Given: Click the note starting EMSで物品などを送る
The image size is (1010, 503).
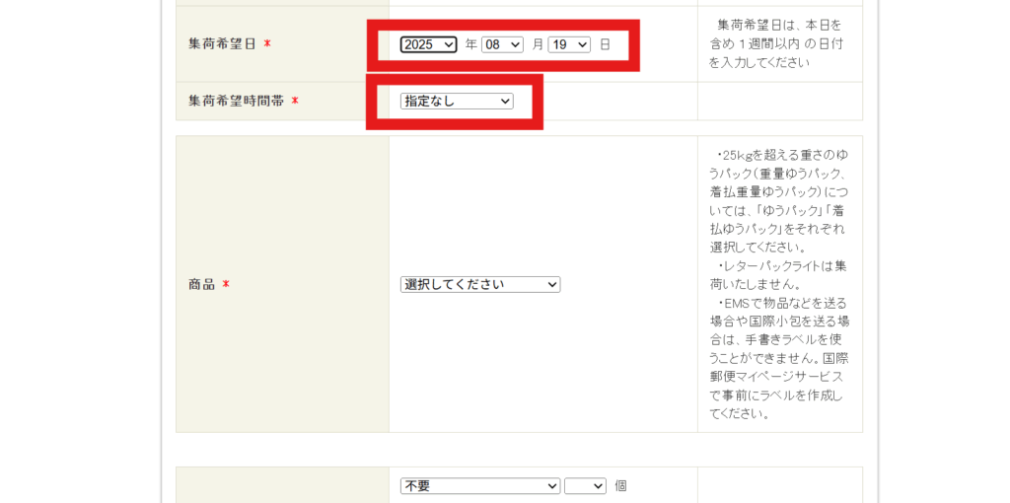Looking at the screenshot, I should pyautogui.click(x=778, y=357).
